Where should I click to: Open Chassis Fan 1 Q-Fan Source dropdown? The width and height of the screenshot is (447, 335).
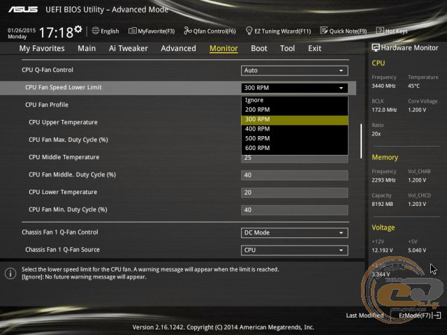click(295, 250)
